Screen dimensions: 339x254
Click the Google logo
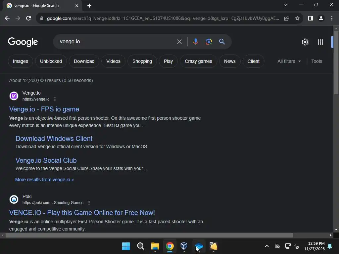(23, 42)
